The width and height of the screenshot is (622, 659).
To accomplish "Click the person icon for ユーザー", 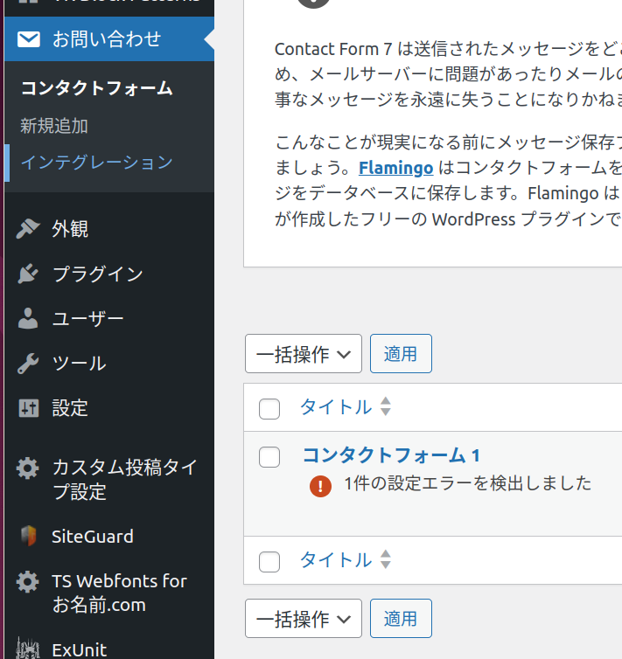I will coord(28,318).
